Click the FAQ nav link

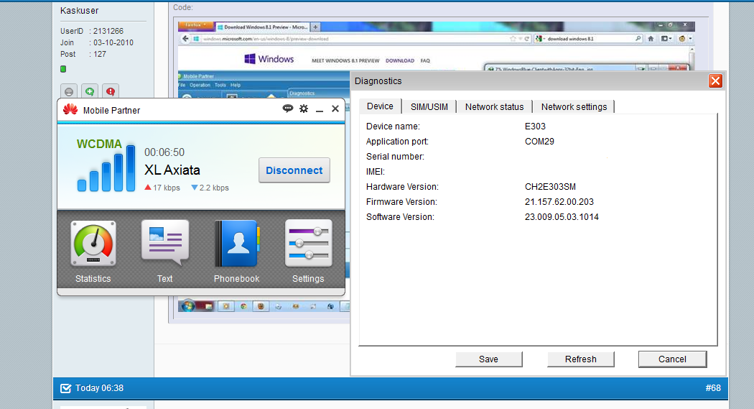pyautogui.click(x=425, y=60)
